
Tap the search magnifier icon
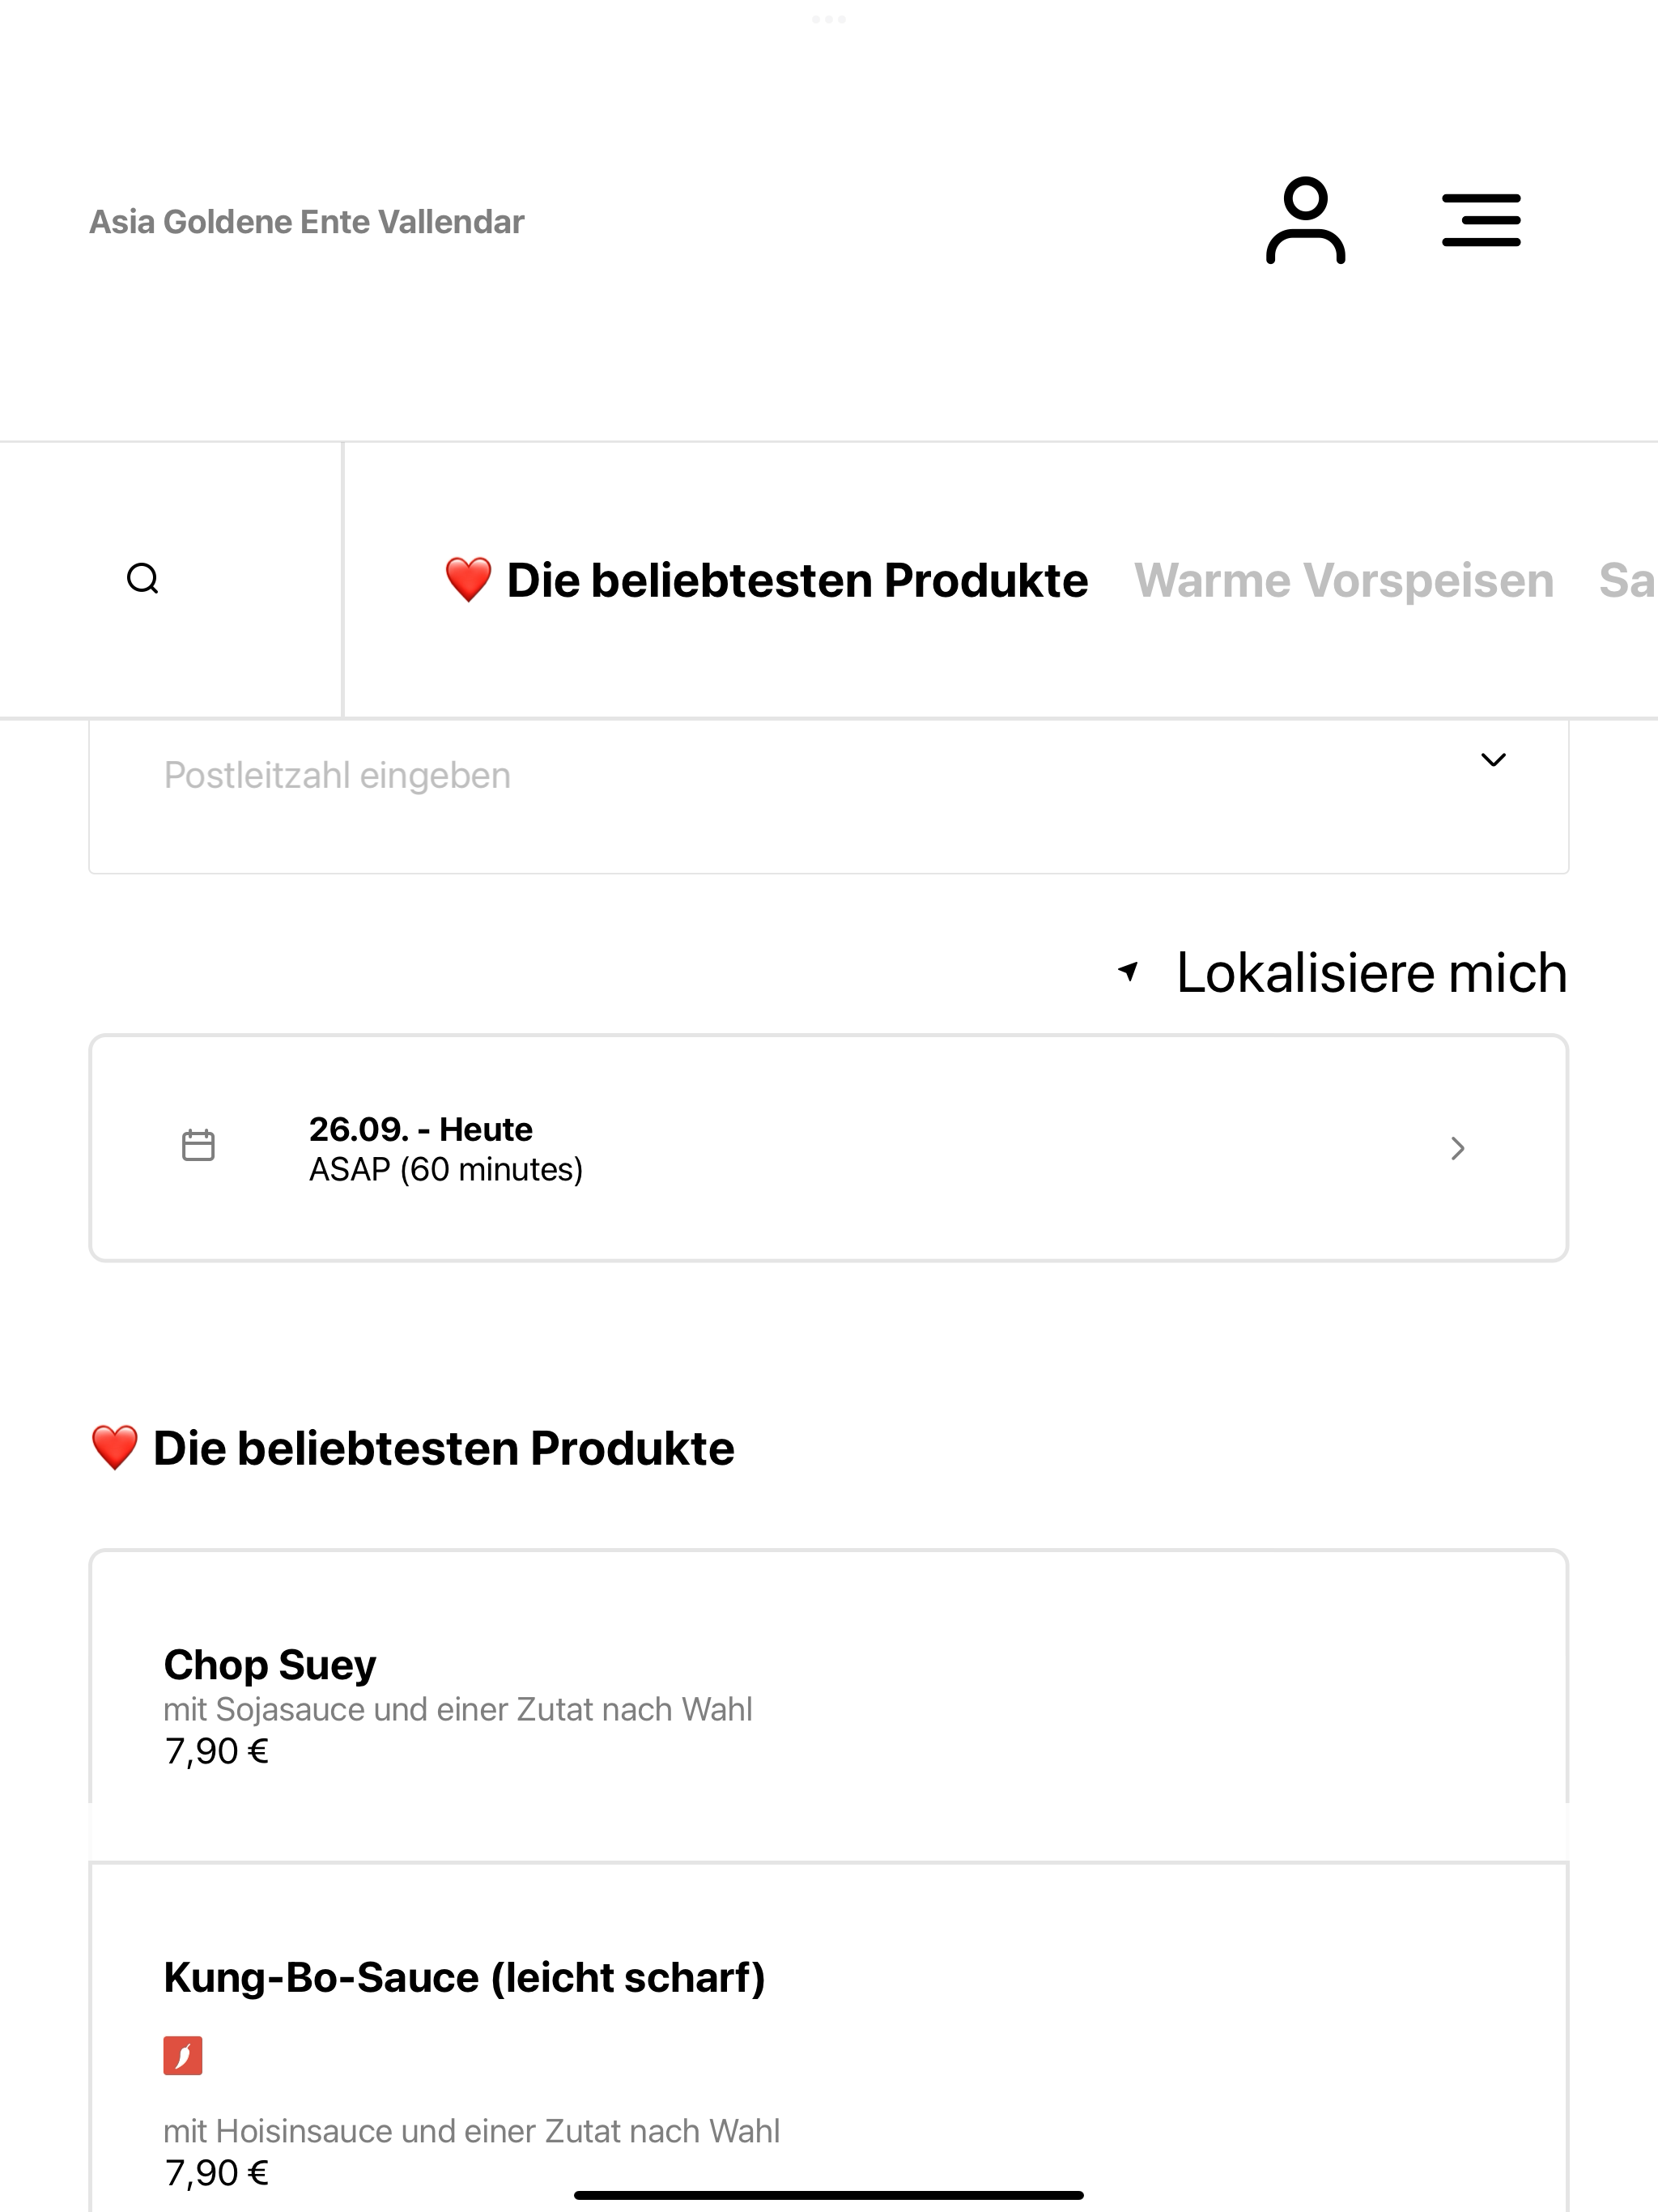tap(143, 579)
